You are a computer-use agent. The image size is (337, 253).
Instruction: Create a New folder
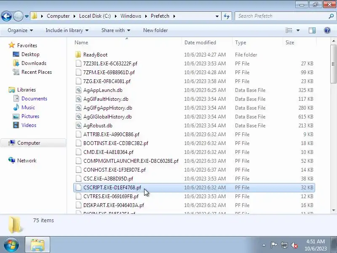tap(155, 30)
